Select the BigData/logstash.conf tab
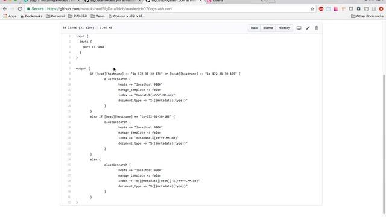Image resolution: width=386 pixels, height=217 pixels. click(174, 1)
